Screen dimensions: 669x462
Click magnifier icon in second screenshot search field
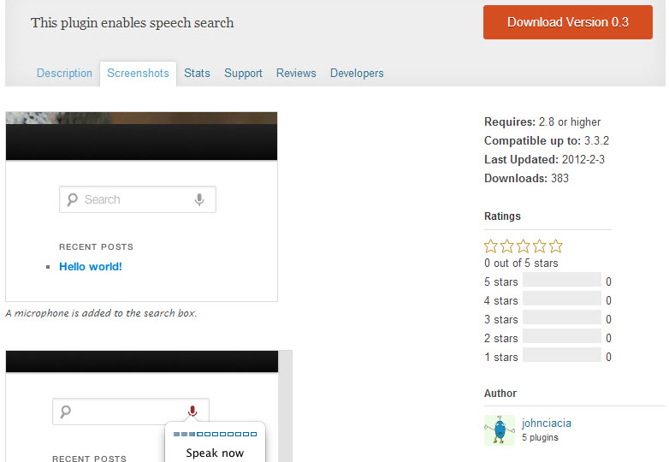(65, 412)
